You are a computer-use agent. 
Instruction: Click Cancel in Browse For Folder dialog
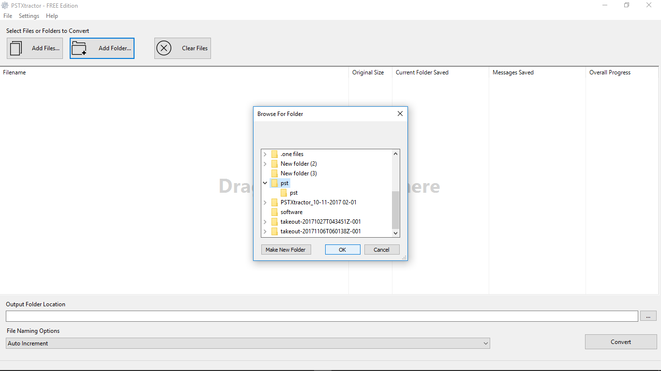381,250
